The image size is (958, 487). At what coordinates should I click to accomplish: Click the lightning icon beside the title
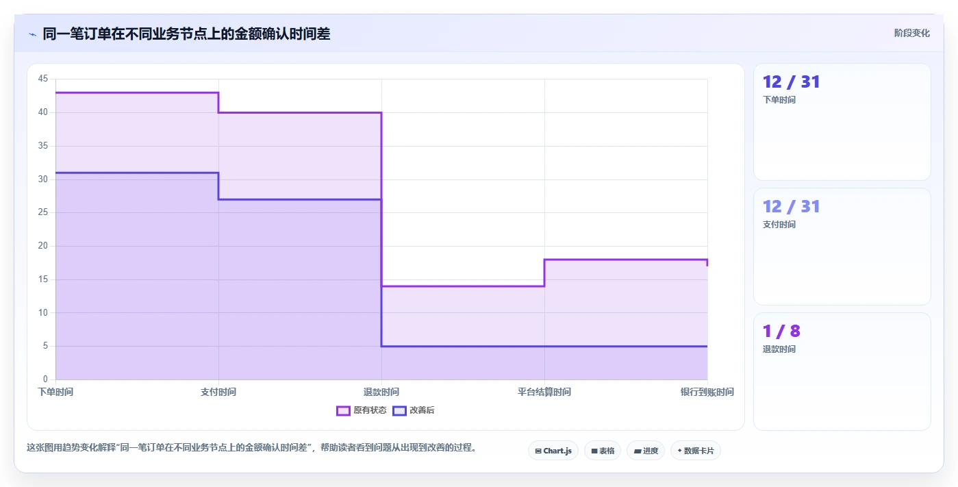tap(32, 34)
